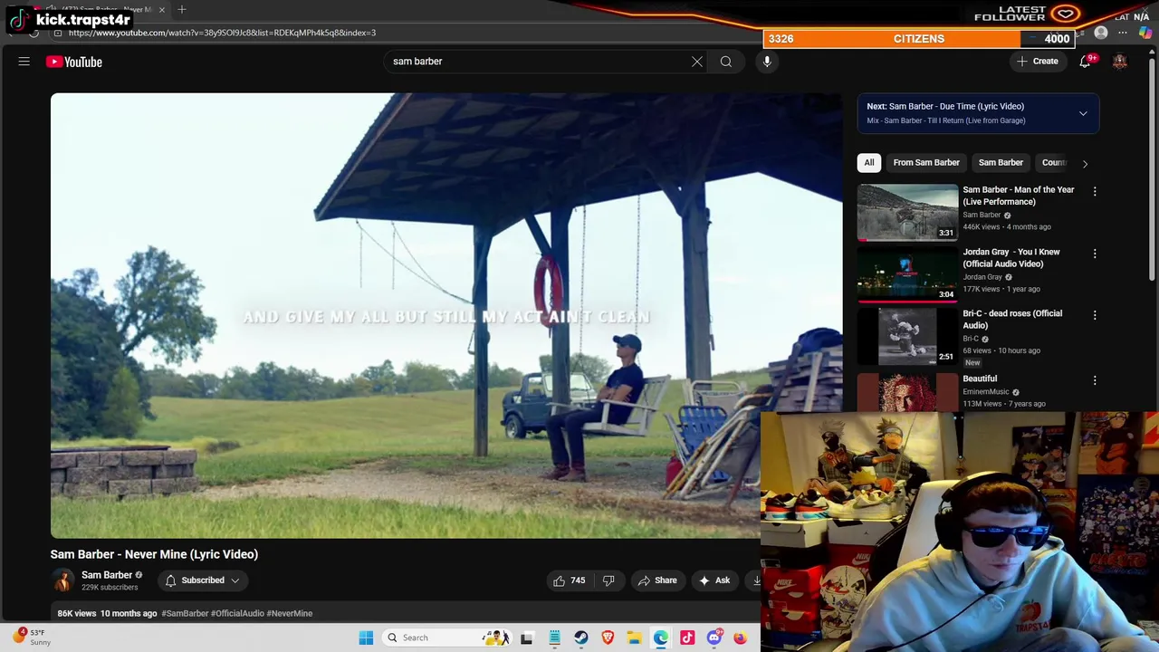Open Discord from taskbar
This screenshot has width=1159, height=652.
point(714,638)
